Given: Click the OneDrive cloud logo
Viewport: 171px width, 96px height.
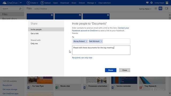Looking at the screenshot, I should point(4,3).
